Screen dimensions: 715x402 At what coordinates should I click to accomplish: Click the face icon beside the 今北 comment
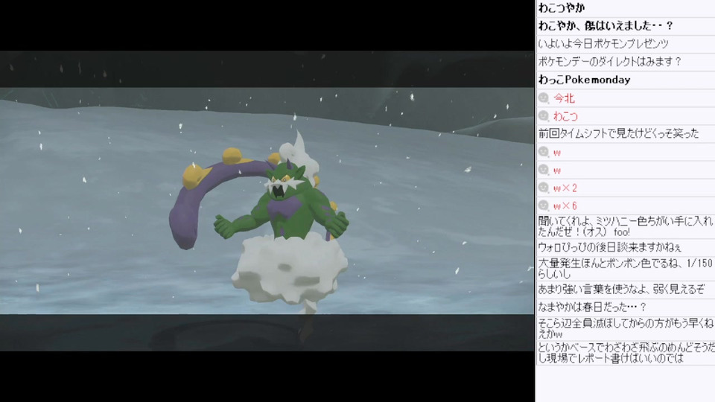click(543, 98)
